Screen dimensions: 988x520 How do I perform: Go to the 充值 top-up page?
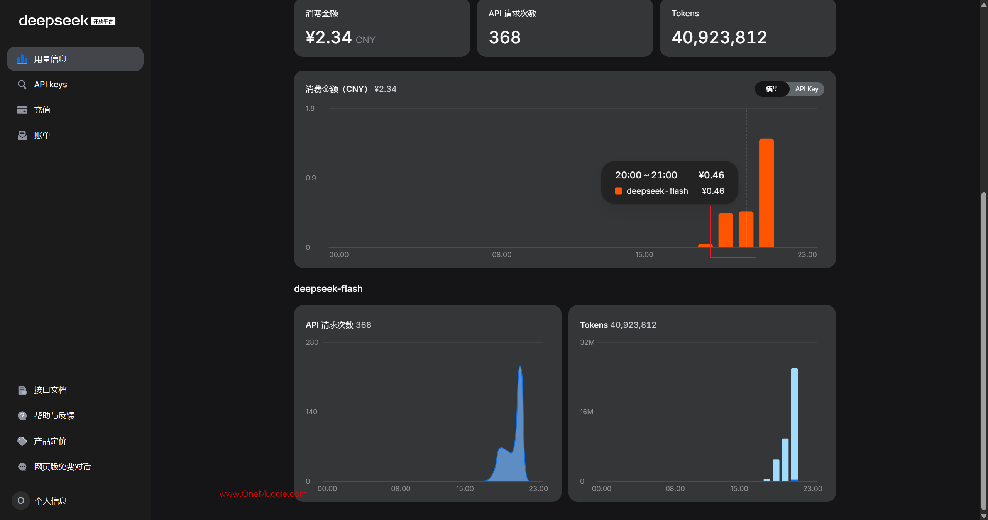[75, 110]
